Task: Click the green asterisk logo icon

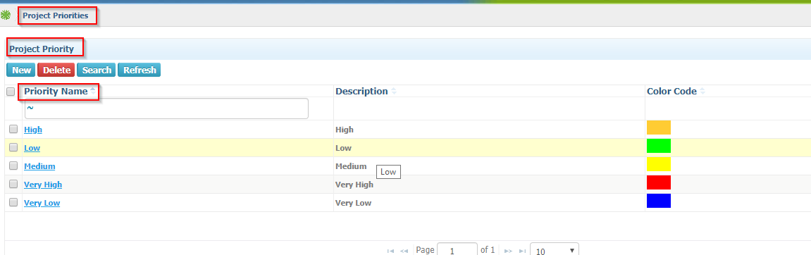Action: coord(5,15)
